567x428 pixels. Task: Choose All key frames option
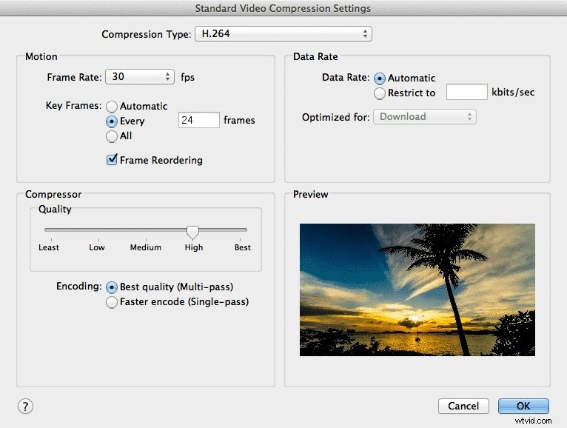coord(112,136)
